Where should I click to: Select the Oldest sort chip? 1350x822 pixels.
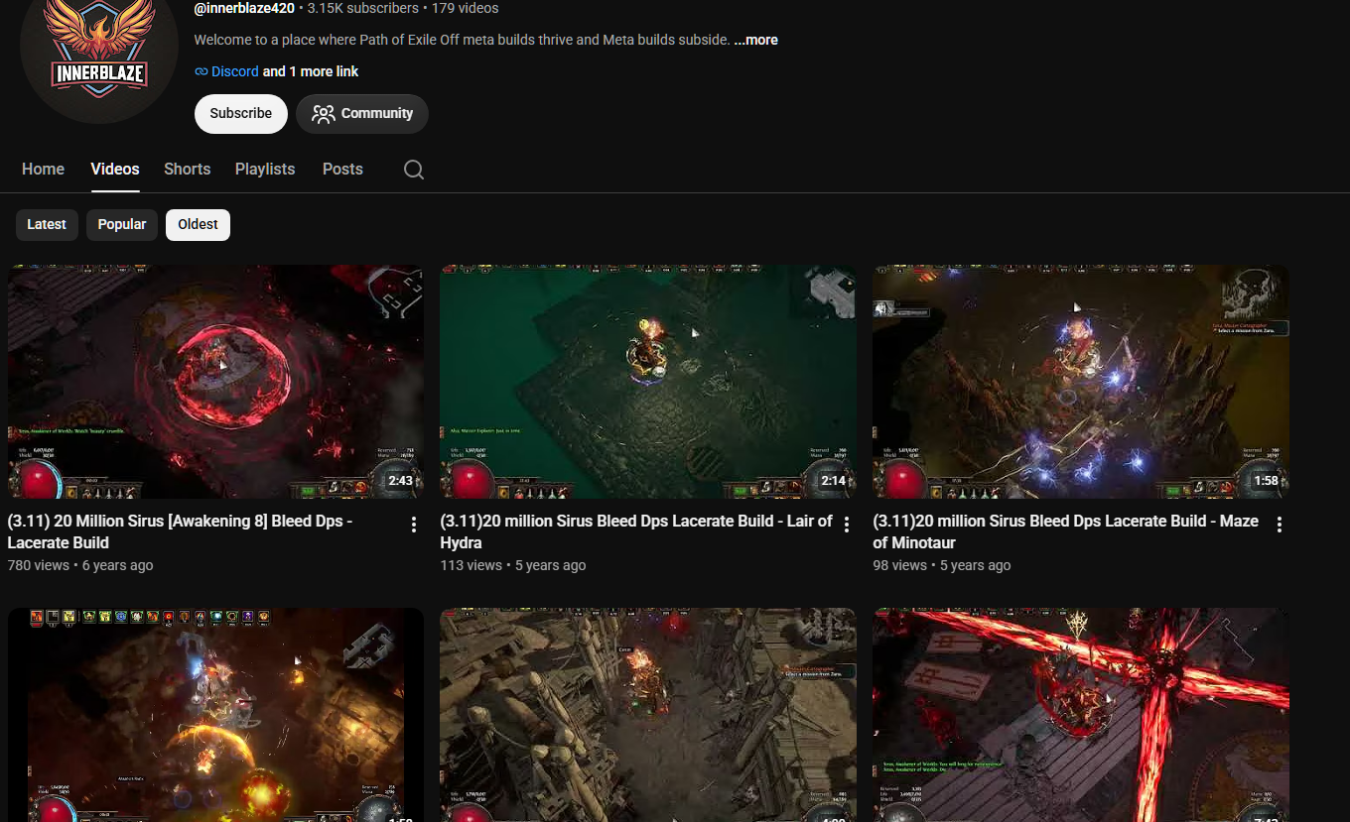pos(198,225)
